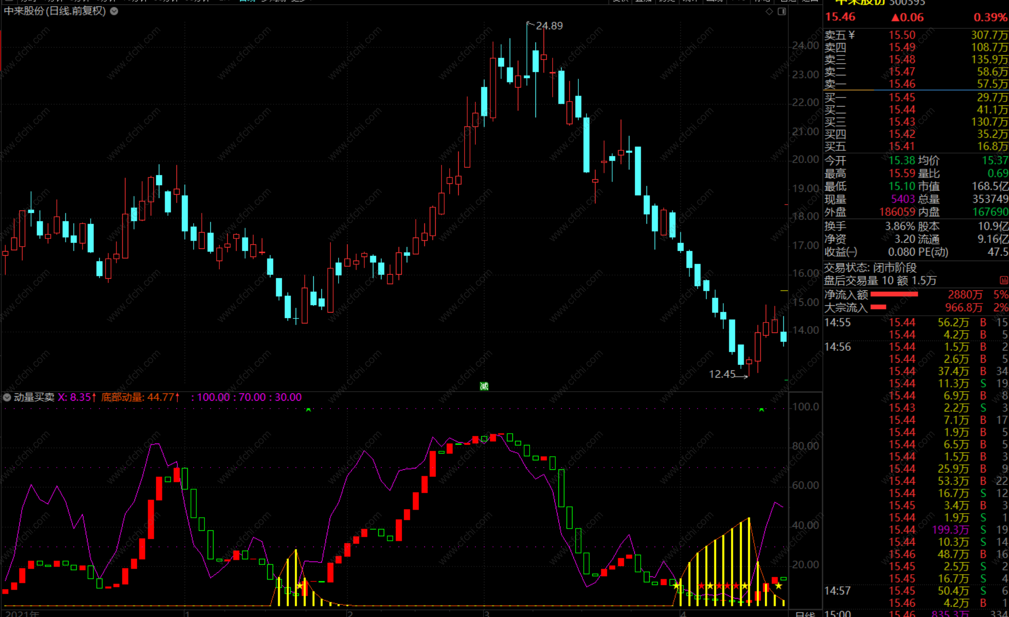Viewport: 1009px width, 617px height.
Task: Click the 底部动量 indicator value label
Action: point(140,397)
